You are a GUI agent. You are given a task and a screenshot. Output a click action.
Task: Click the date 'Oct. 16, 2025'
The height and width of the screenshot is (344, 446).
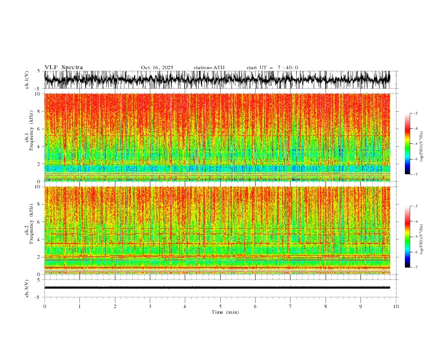pos(157,67)
